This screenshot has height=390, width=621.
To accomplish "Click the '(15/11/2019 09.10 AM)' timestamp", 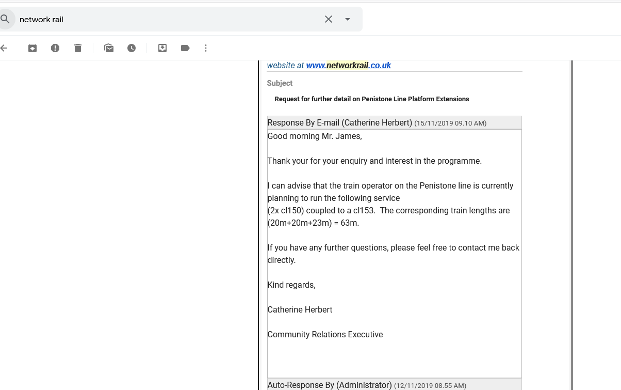I will (x=450, y=123).
